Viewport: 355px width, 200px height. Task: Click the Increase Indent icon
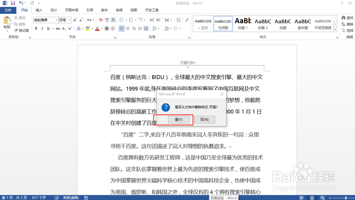(158, 20)
